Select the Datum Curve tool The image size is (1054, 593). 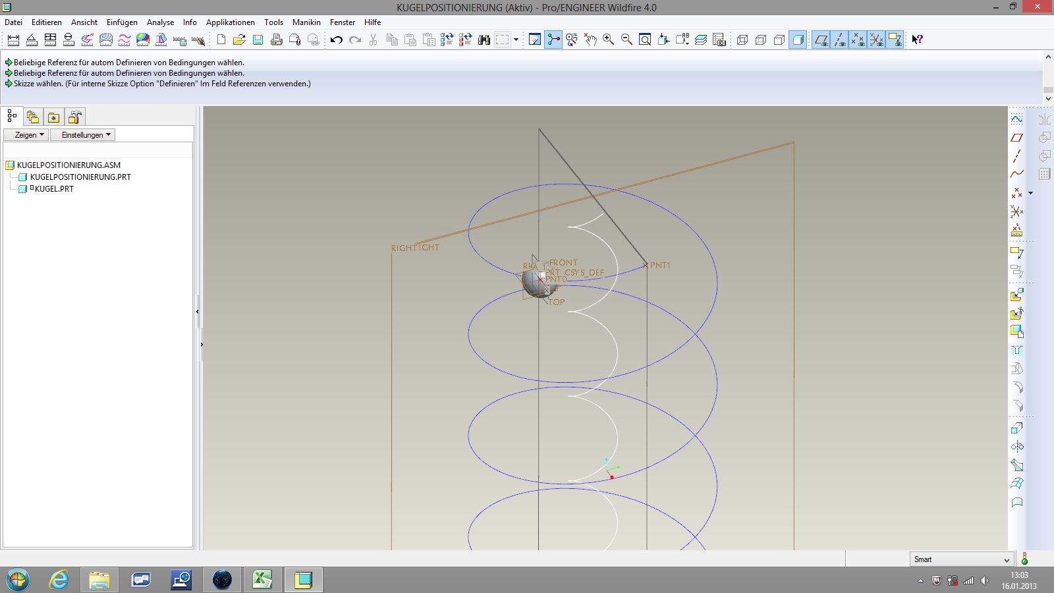1017,175
